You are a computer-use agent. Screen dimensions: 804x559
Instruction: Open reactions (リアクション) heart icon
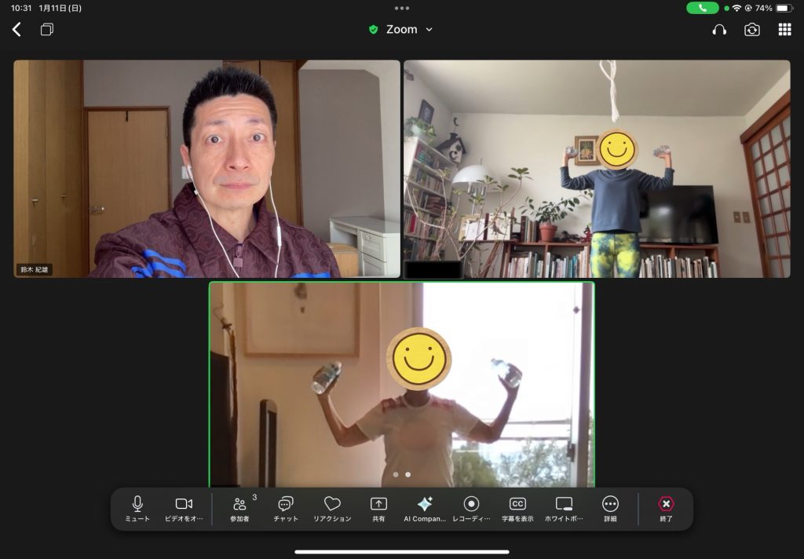332,508
